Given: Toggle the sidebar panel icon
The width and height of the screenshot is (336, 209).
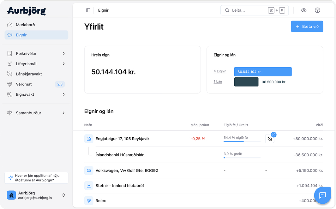Looking at the screenshot, I should tap(88, 10).
